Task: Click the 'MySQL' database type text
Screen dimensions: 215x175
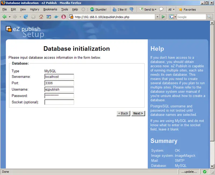Action: (x=50, y=71)
